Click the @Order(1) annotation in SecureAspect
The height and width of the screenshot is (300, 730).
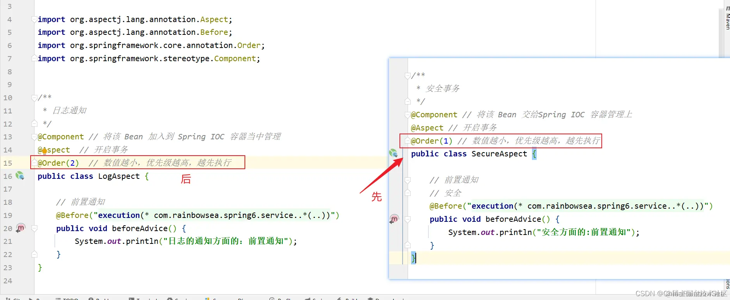(432, 141)
